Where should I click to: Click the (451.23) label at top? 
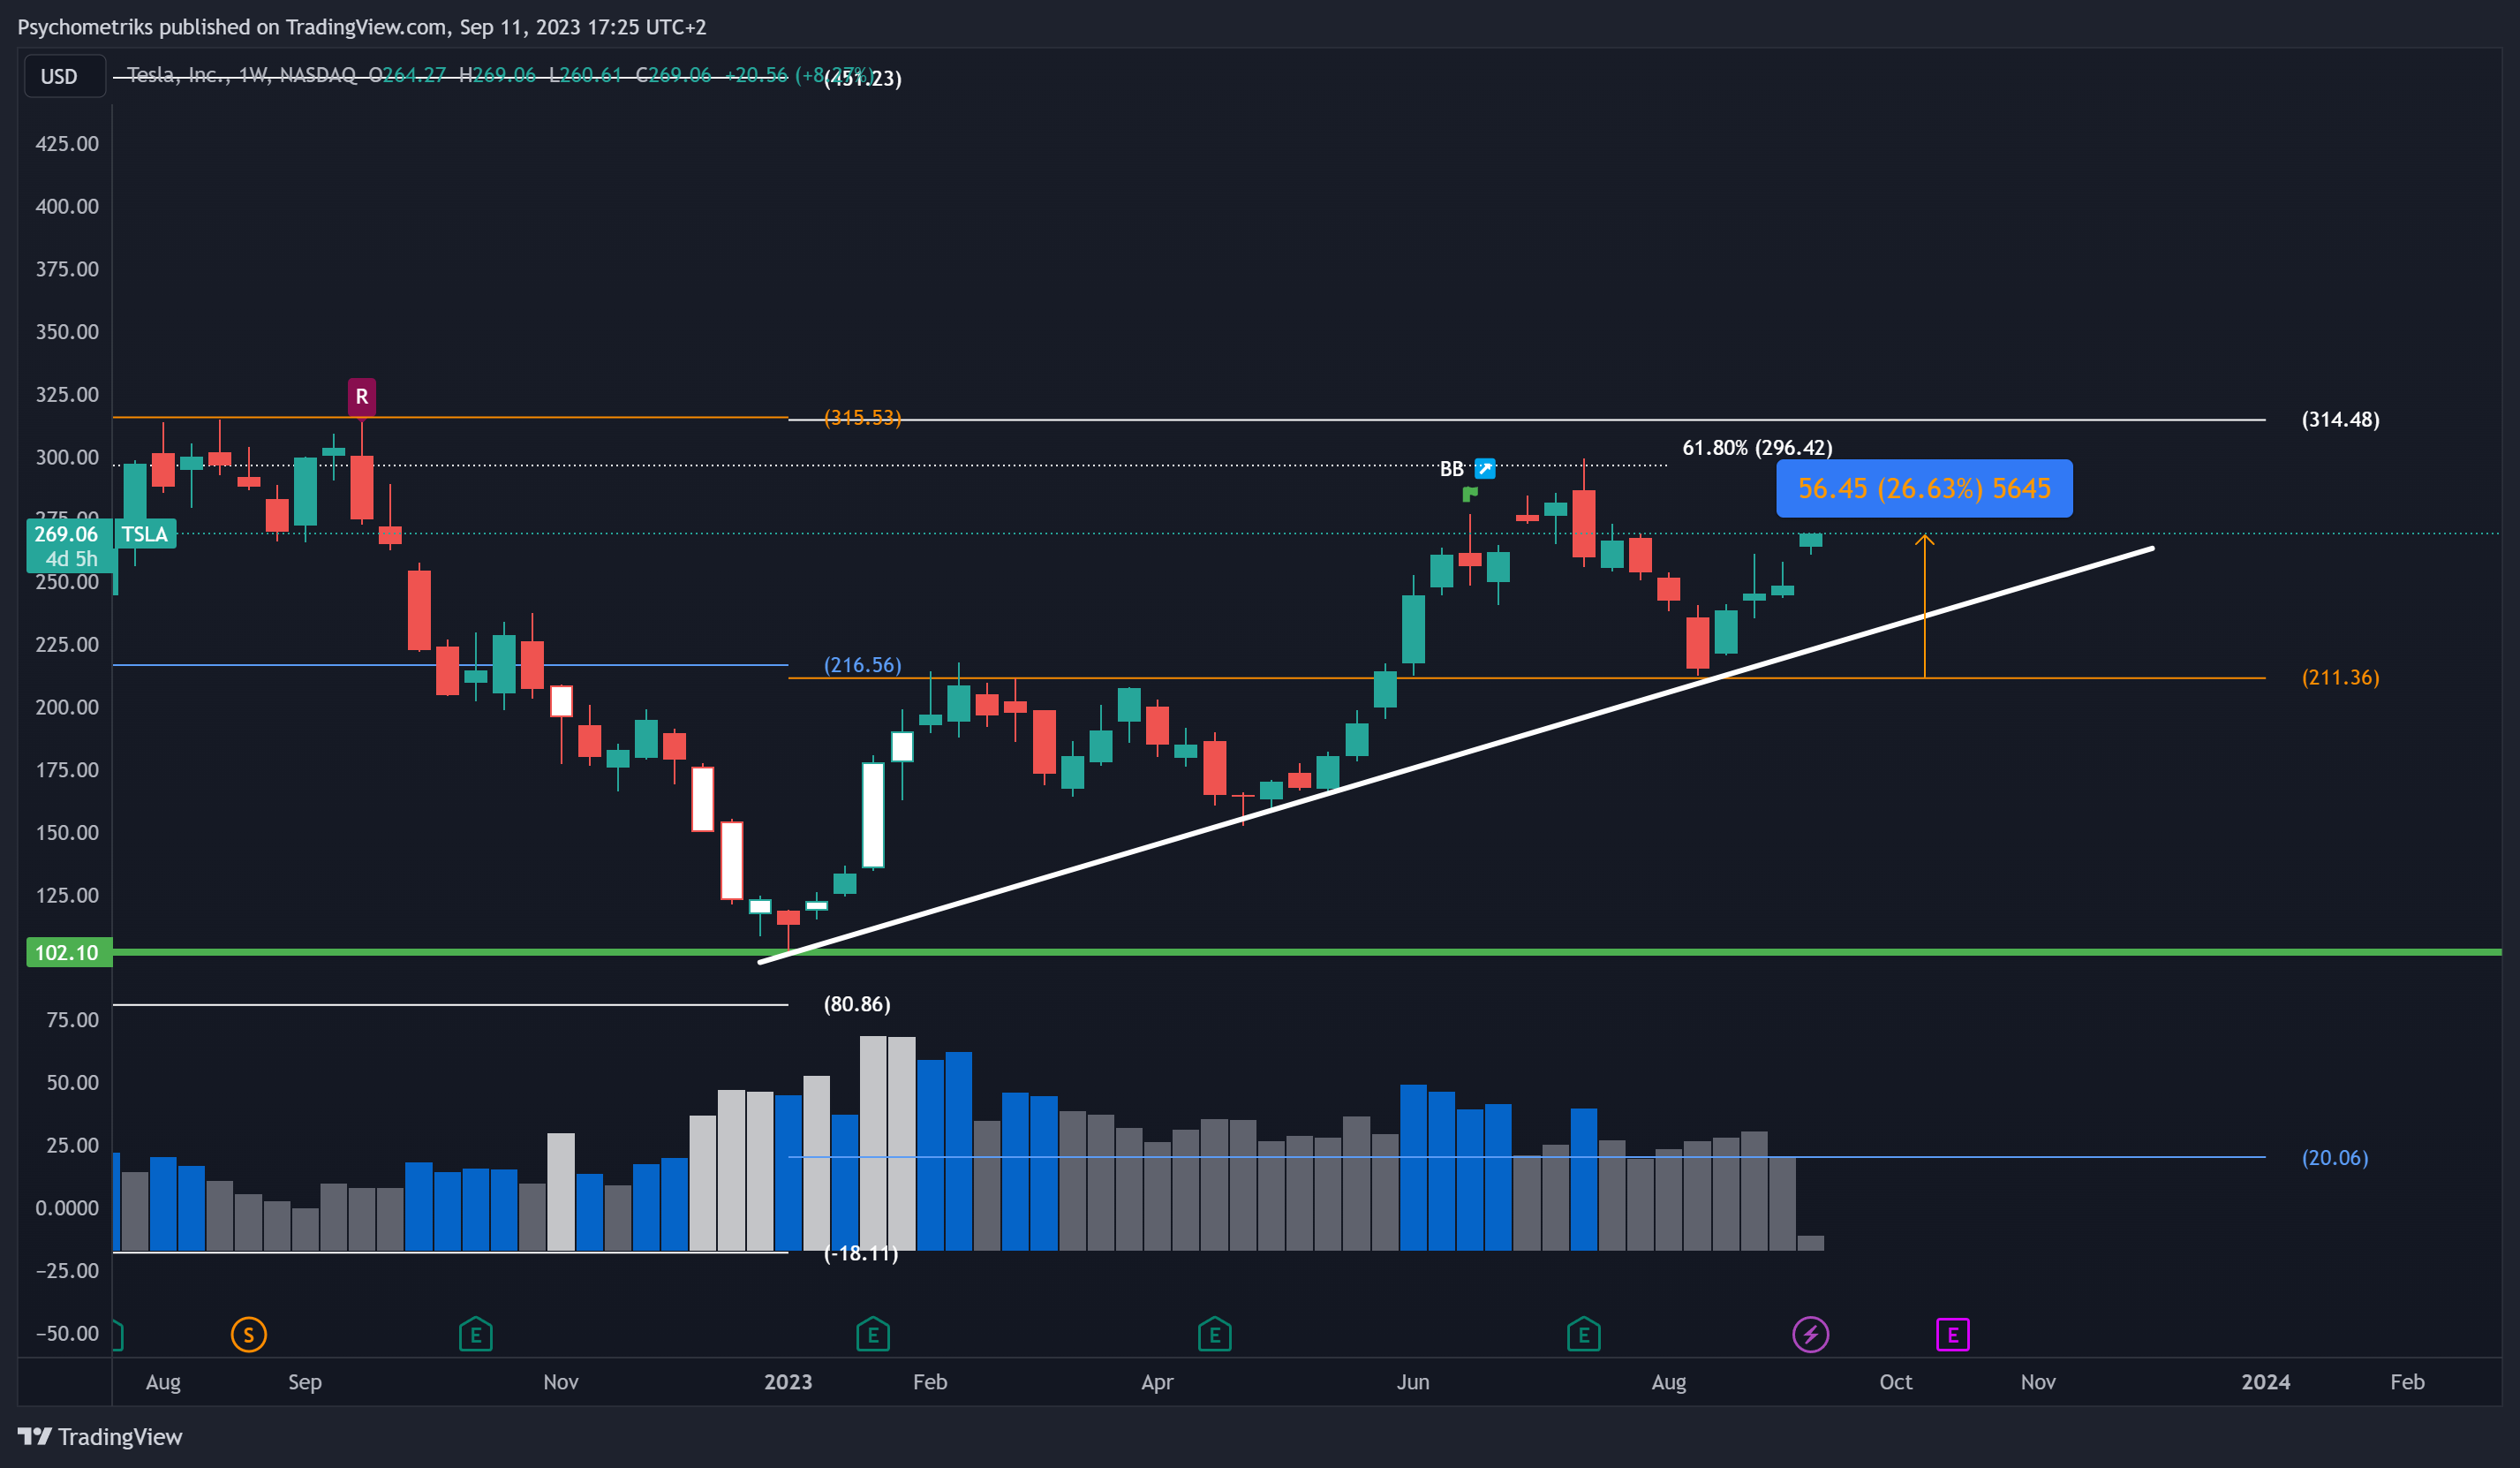click(862, 78)
